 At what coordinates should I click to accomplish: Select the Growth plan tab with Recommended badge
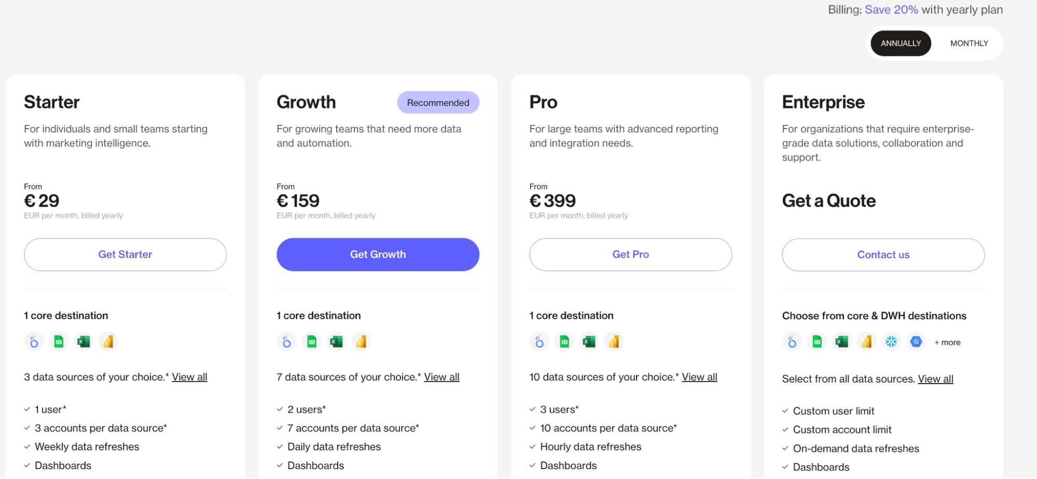[438, 102]
